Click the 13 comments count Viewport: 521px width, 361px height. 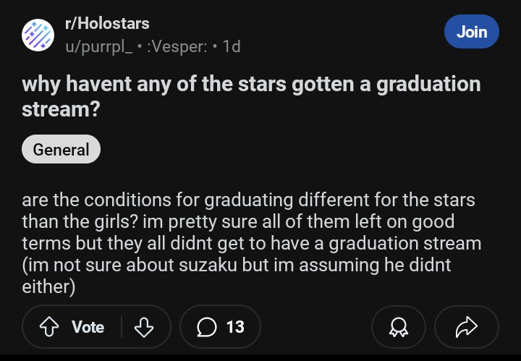tap(235, 327)
